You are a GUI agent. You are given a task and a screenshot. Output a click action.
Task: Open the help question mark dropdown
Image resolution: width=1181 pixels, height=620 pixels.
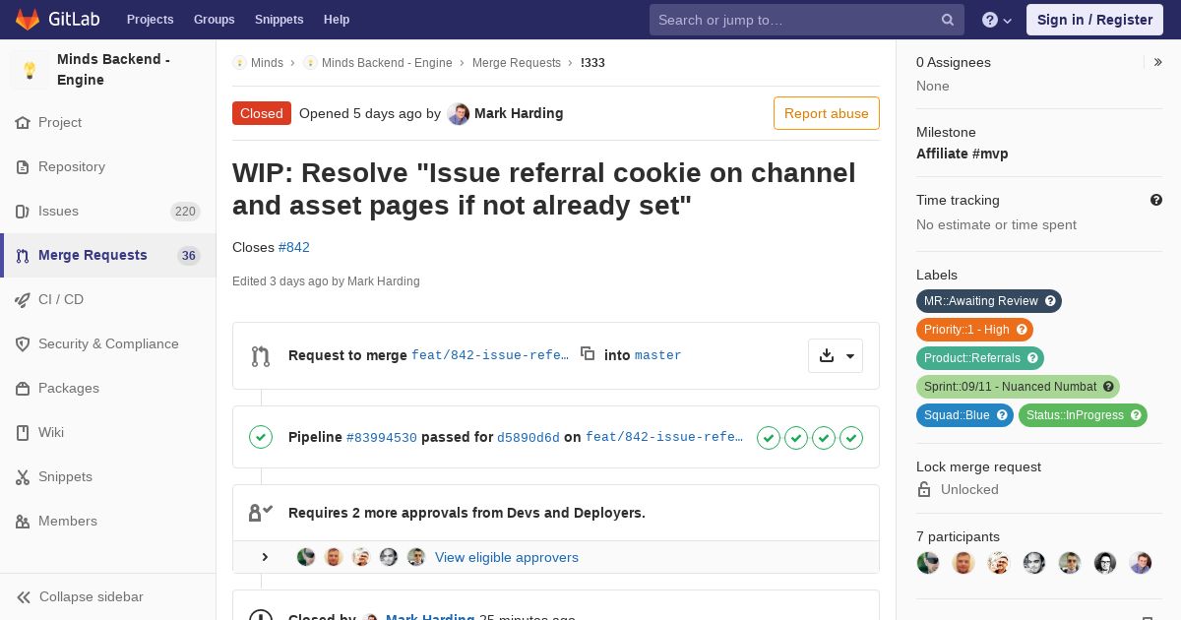click(x=997, y=20)
